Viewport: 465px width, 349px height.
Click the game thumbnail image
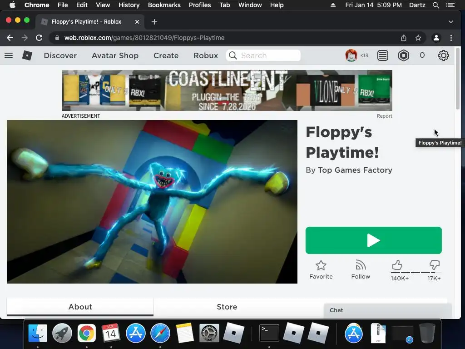152,202
